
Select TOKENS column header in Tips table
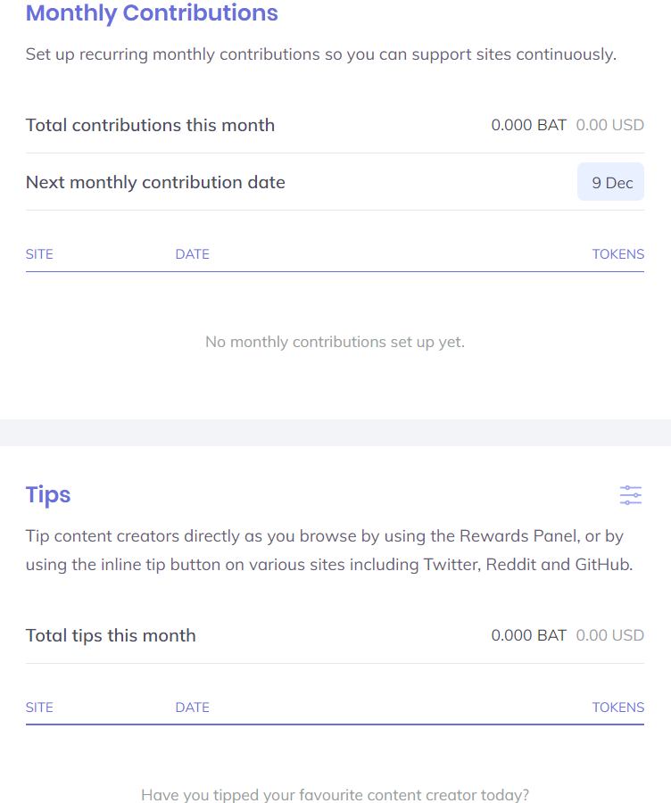click(x=617, y=708)
